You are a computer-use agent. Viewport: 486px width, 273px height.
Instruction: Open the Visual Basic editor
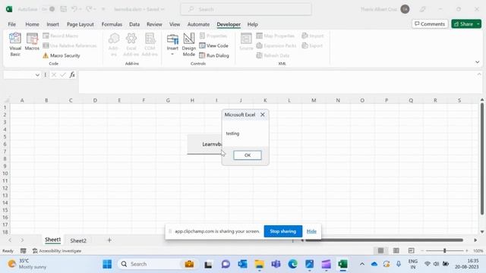tap(15, 45)
